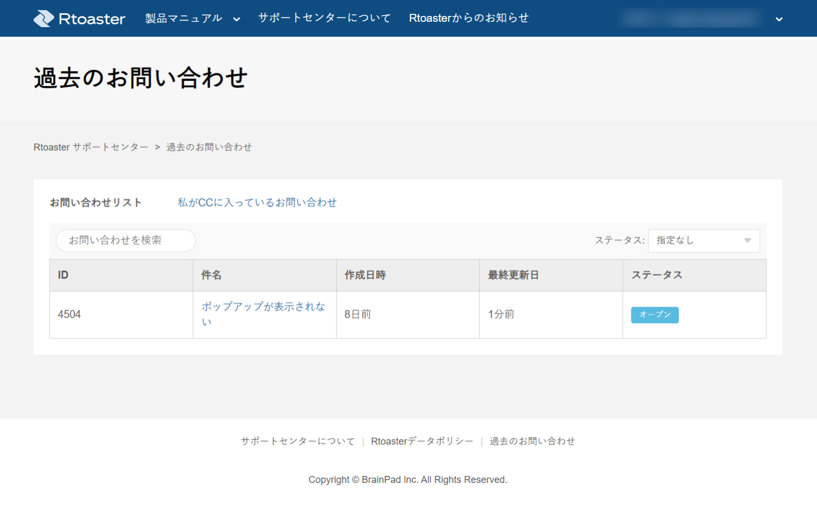Screen dimensions: 817x518
Task: Open the ステータス filter dropdown showing 指定なし
Action: point(703,240)
